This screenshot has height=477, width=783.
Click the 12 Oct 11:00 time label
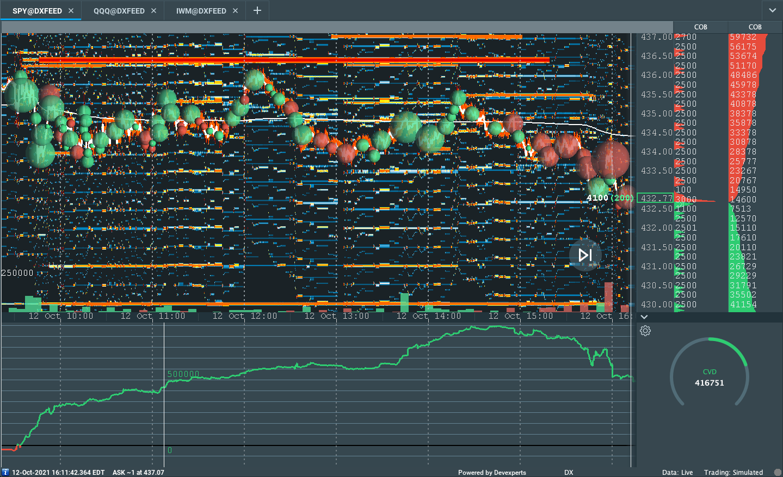tap(153, 316)
